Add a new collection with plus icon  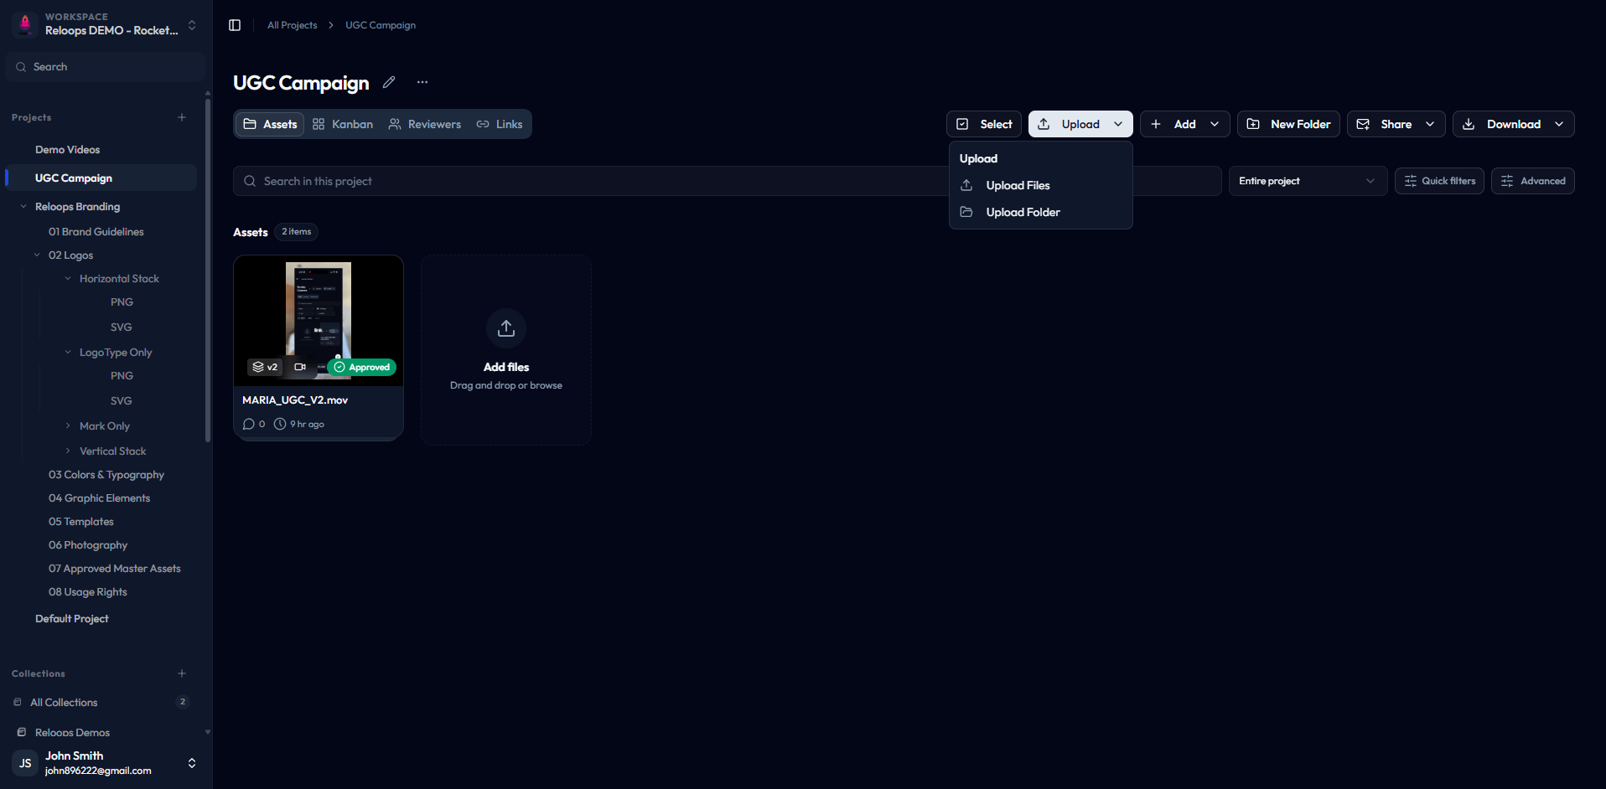point(182,673)
